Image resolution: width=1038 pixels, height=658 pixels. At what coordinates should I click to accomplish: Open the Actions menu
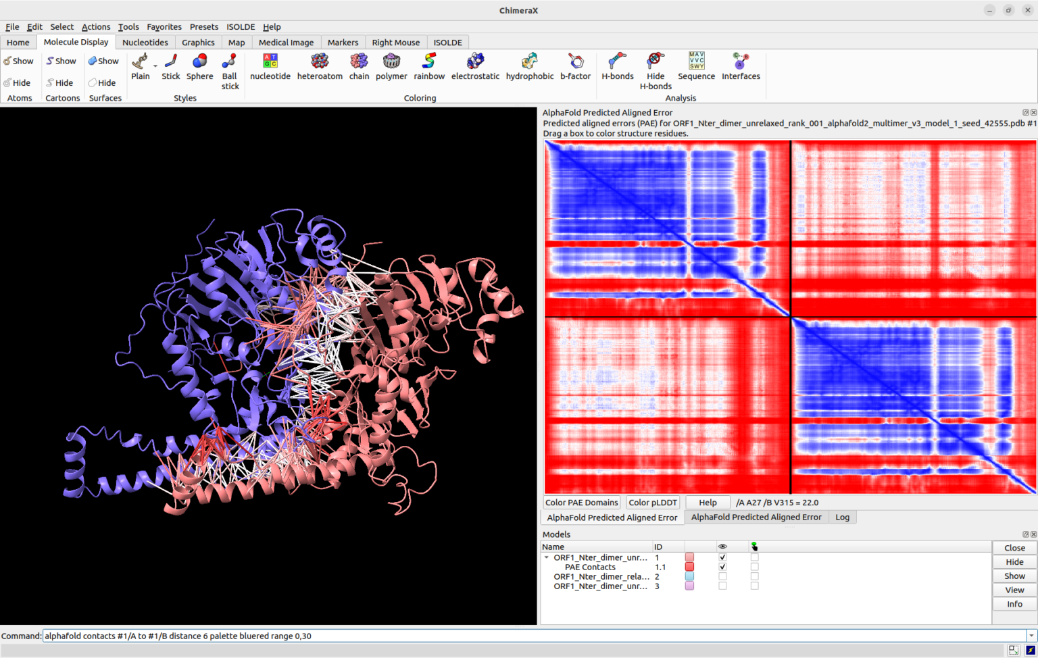[96, 27]
